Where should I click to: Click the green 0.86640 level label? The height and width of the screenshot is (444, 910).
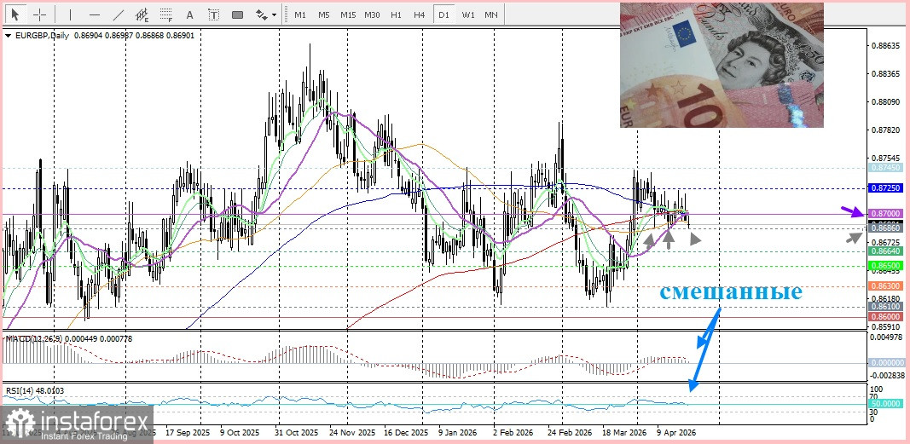885,251
